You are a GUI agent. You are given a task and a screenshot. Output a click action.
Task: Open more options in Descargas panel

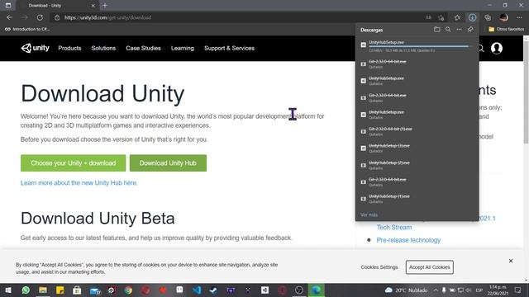(x=460, y=30)
